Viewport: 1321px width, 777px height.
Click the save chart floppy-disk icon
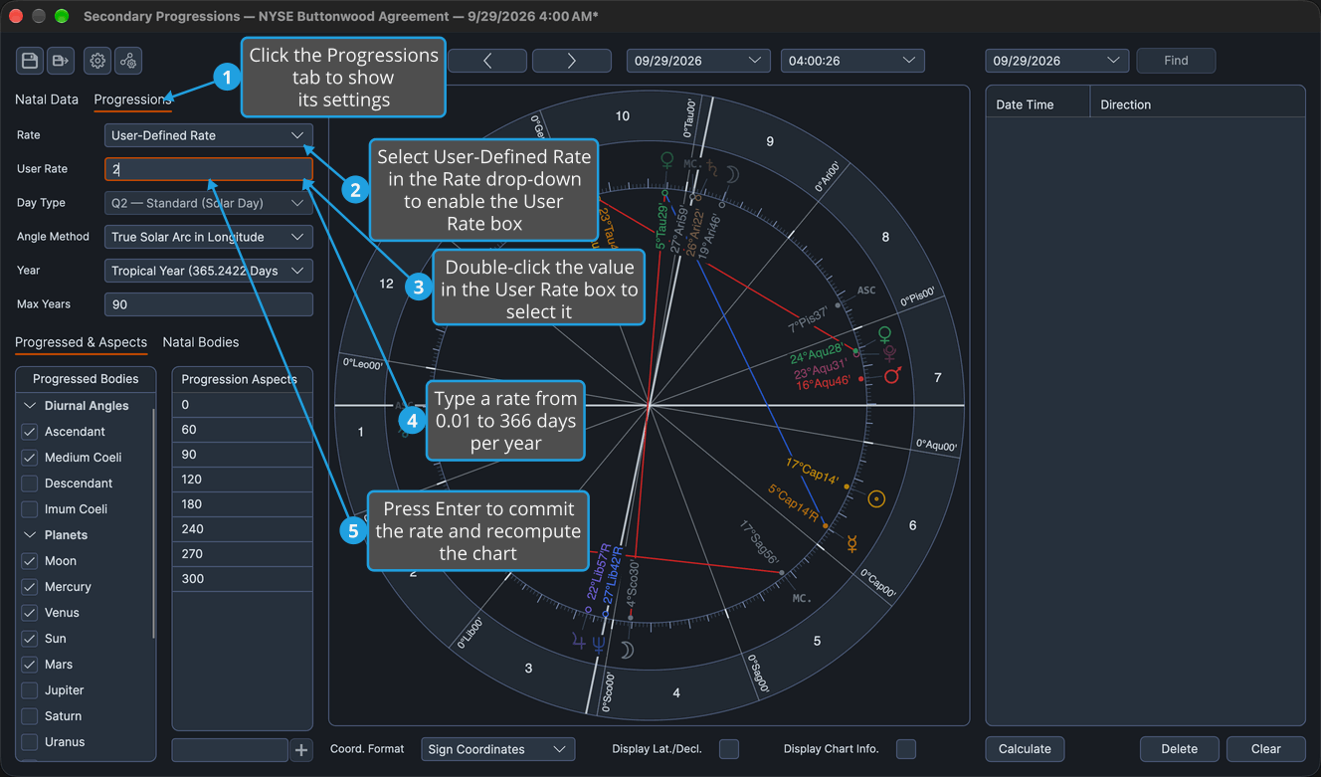(30, 61)
